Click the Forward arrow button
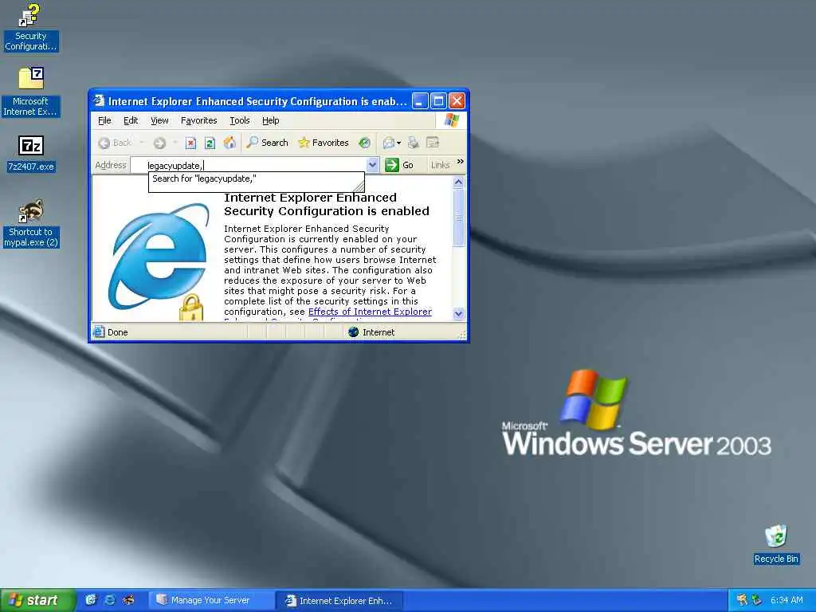This screenshot has width=816, height=612. tap(159, 143)
